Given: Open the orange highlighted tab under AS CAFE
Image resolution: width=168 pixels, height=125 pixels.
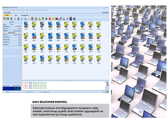Looking at the screenshot, I should click(7, 15).
